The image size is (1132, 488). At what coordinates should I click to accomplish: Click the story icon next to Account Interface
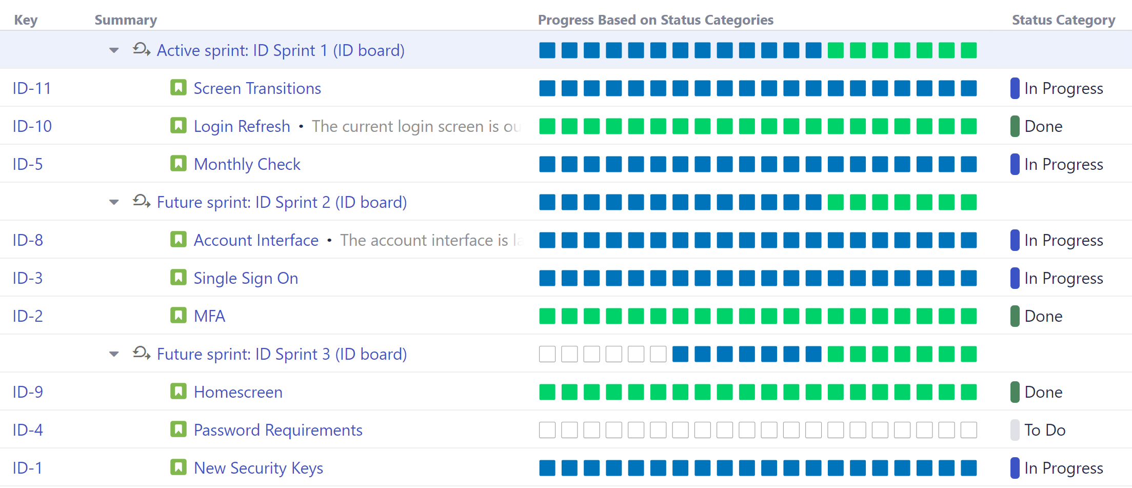[x=178, y=240]
